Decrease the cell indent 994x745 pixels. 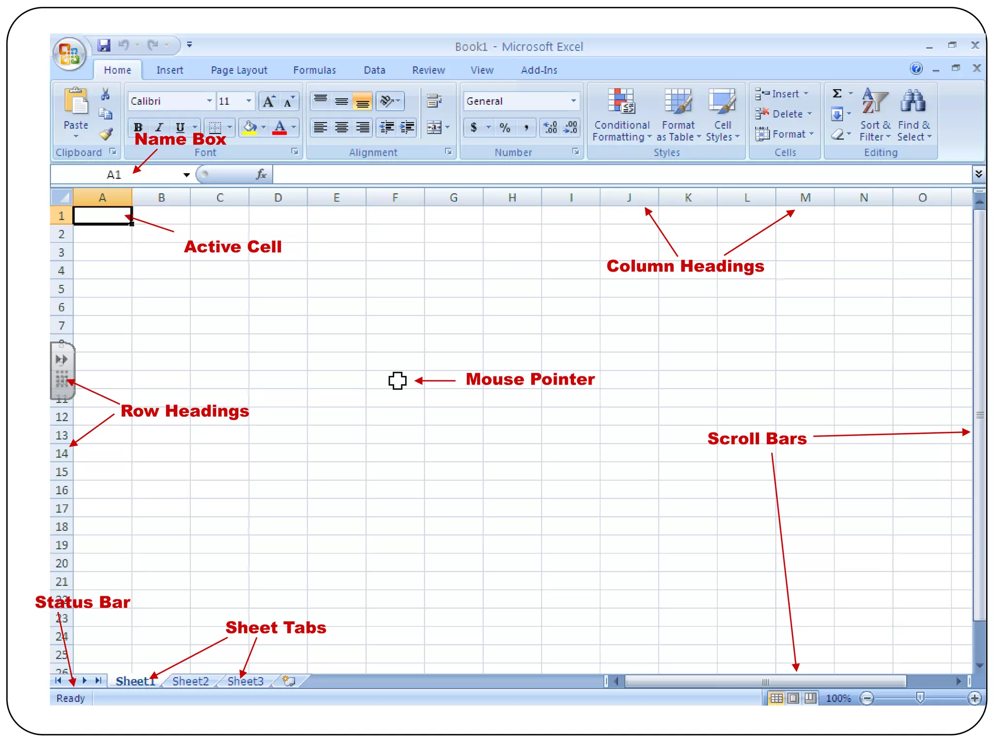pyautogui.click(x=386, y=128)
